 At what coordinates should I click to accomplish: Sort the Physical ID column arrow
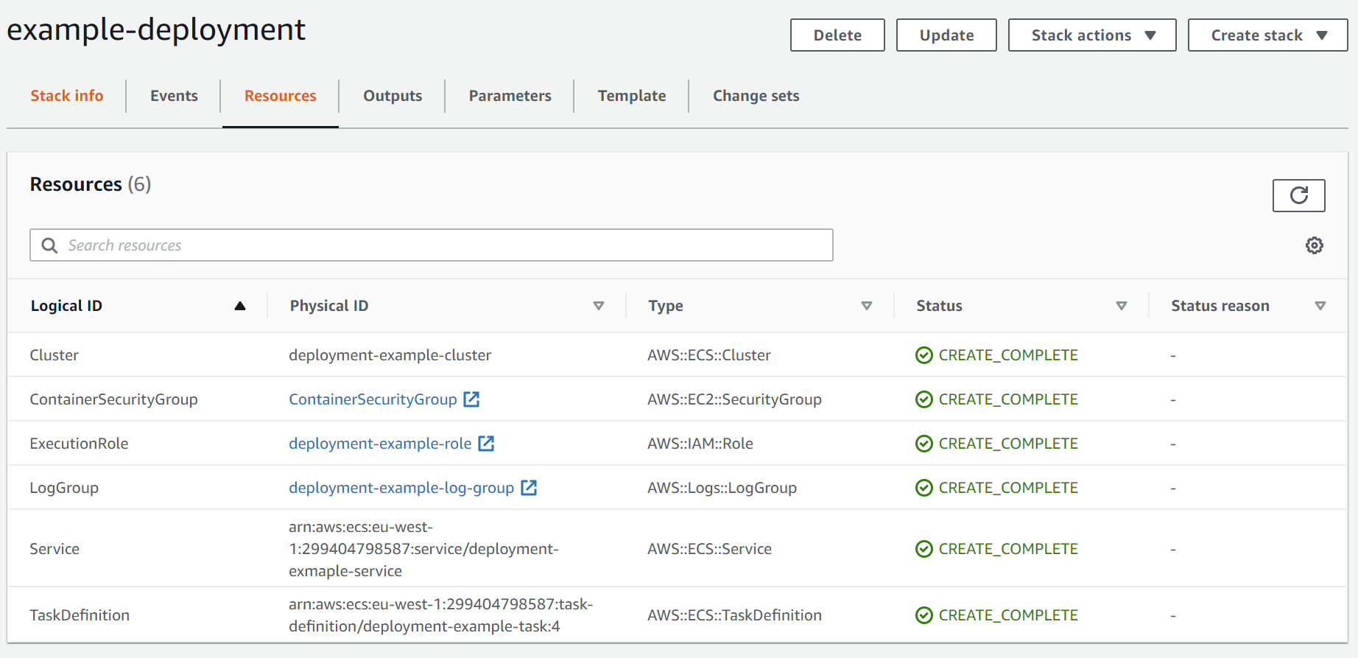[x=598, y=306]
